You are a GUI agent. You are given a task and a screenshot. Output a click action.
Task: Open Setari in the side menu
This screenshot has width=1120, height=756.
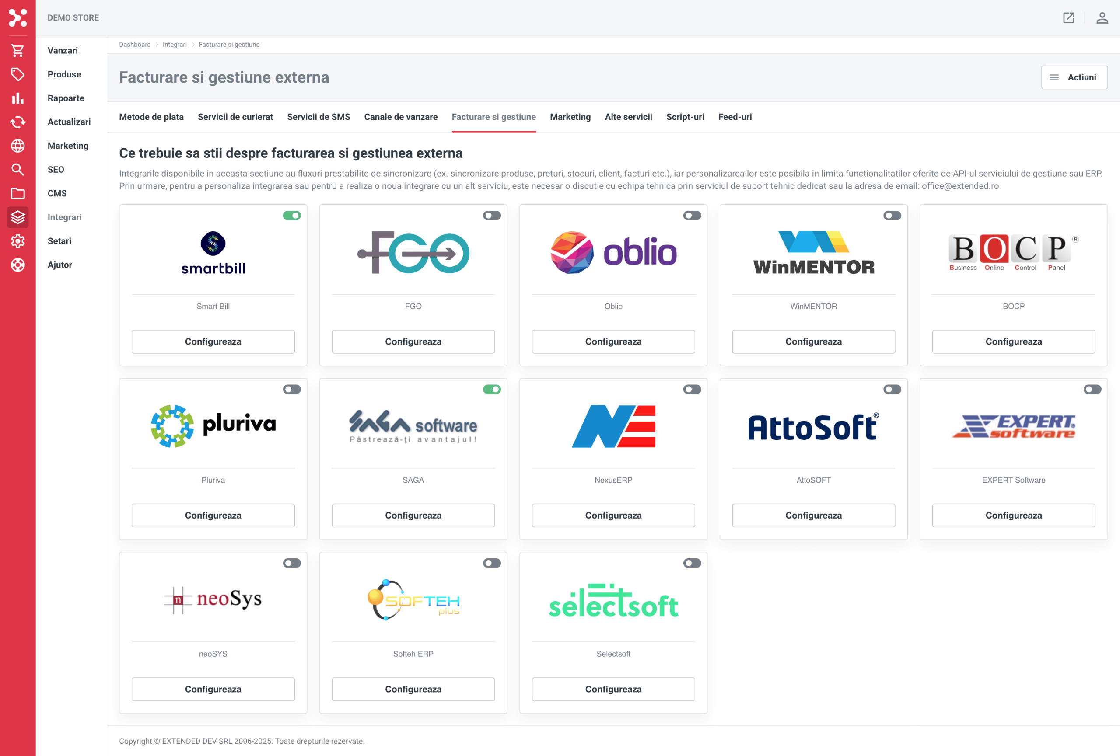coord(59,241)
